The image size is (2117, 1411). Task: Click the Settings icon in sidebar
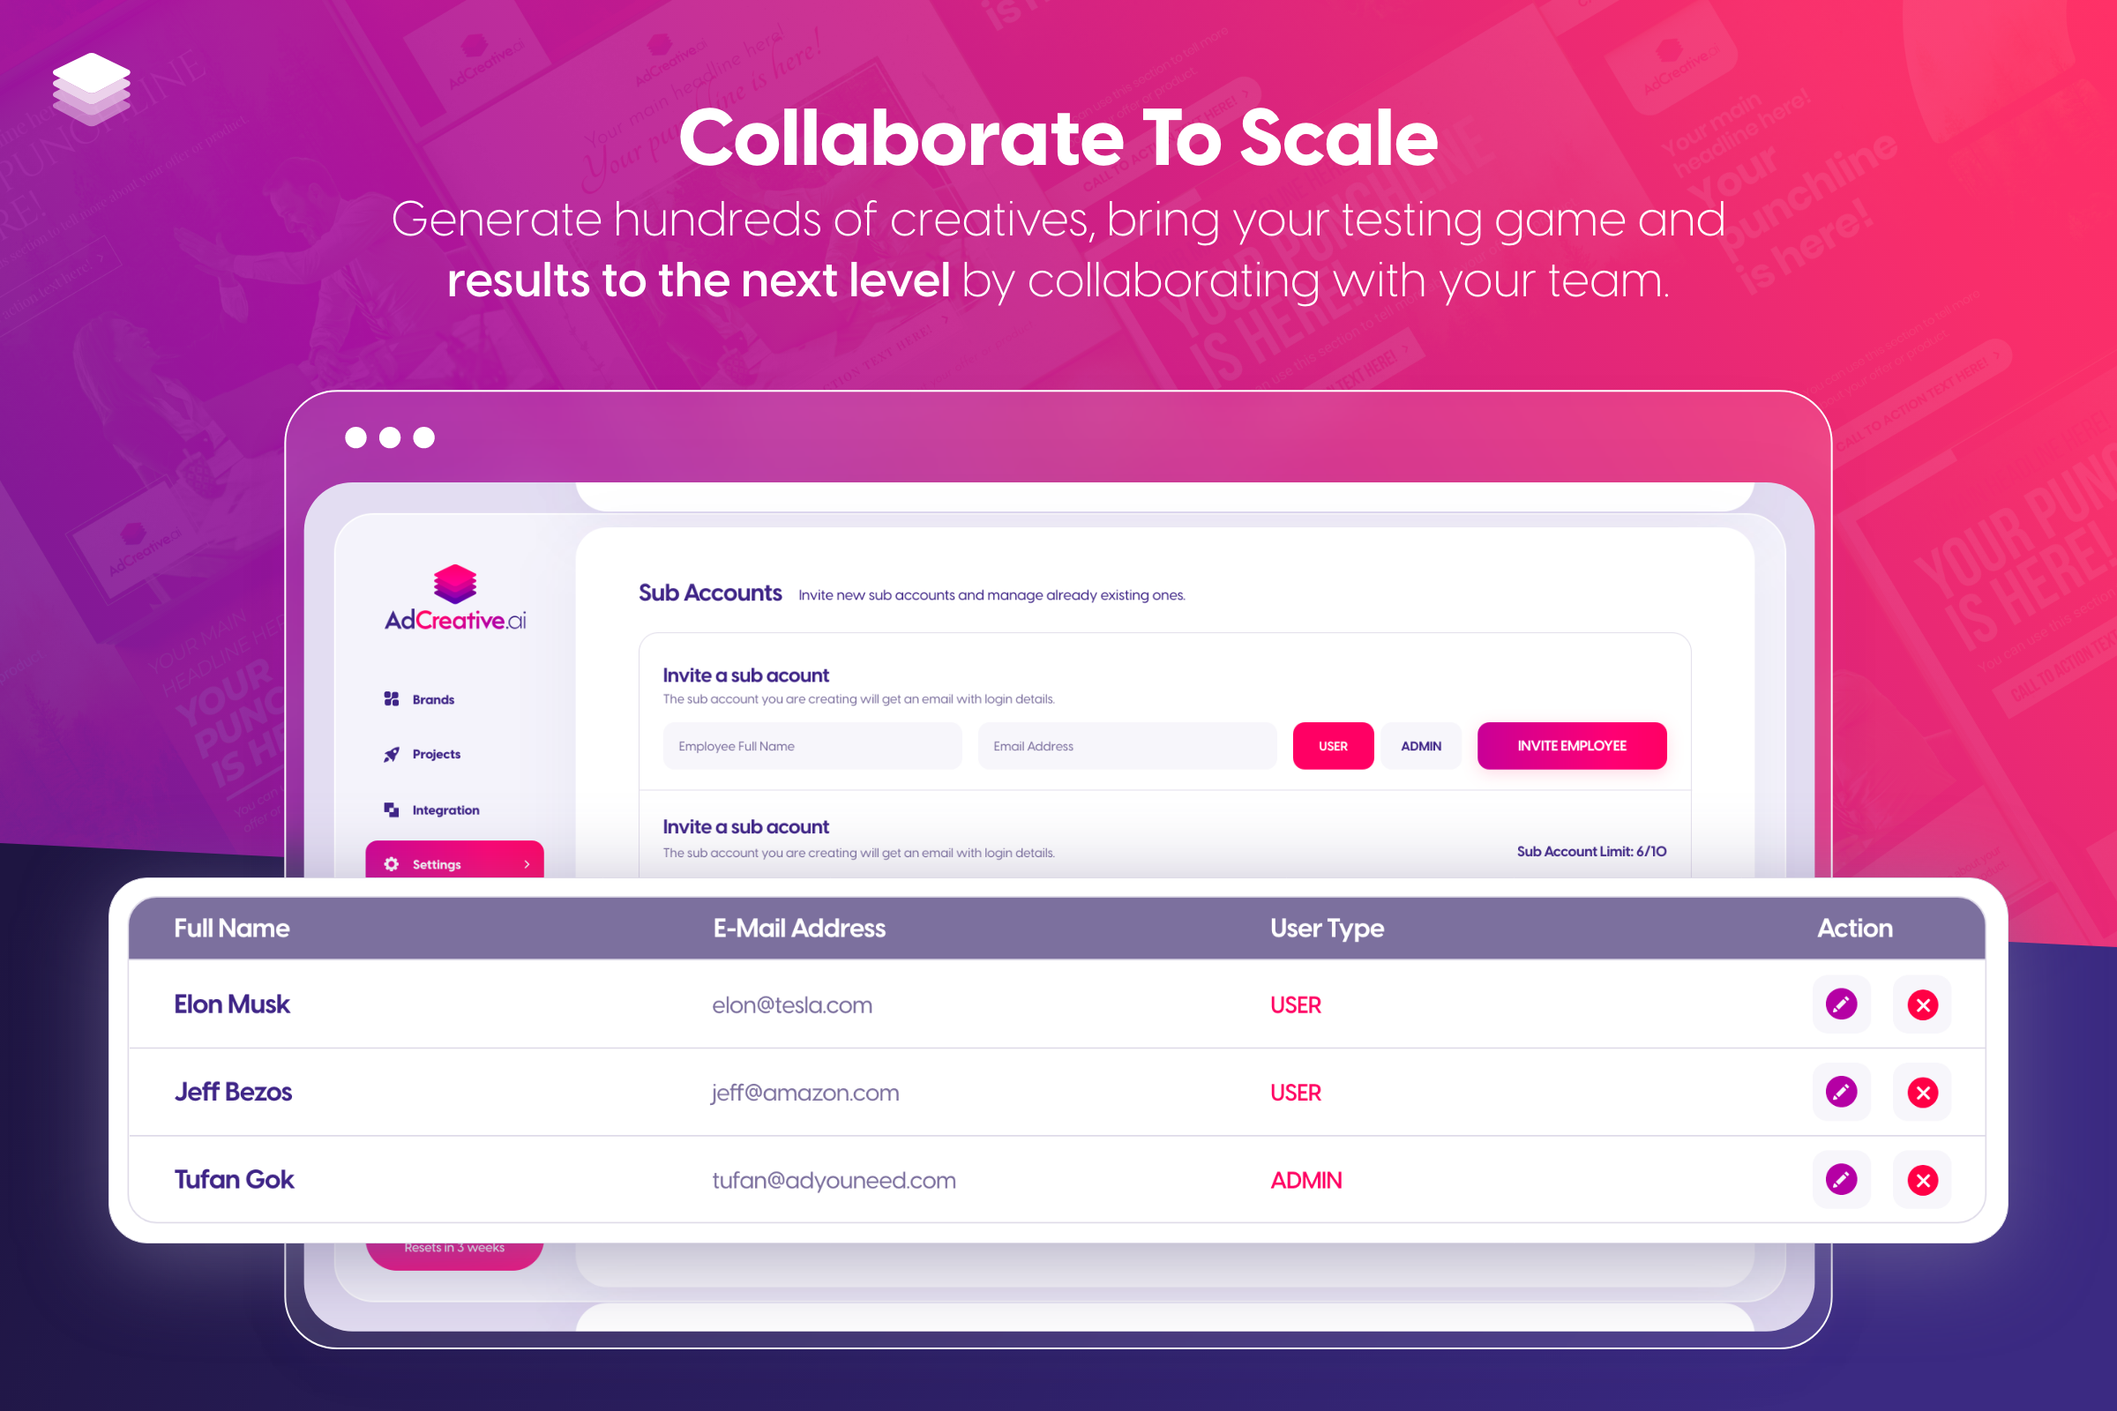393,864
